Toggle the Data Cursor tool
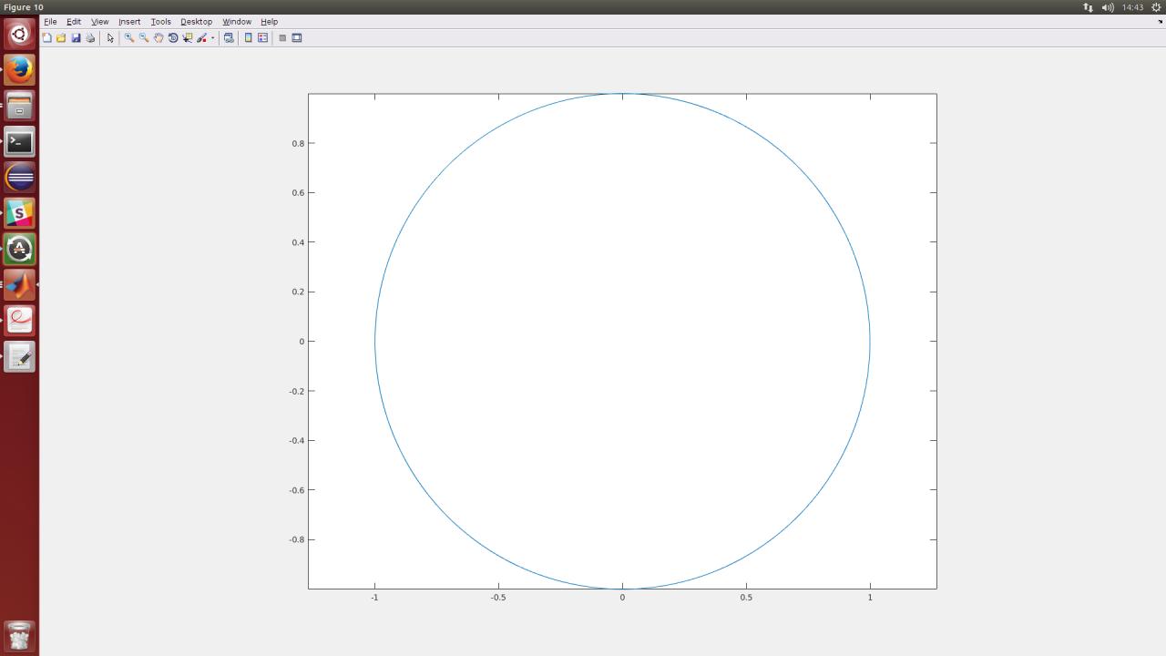Viewport: 1166px width, 656px height. coord(188,38)
